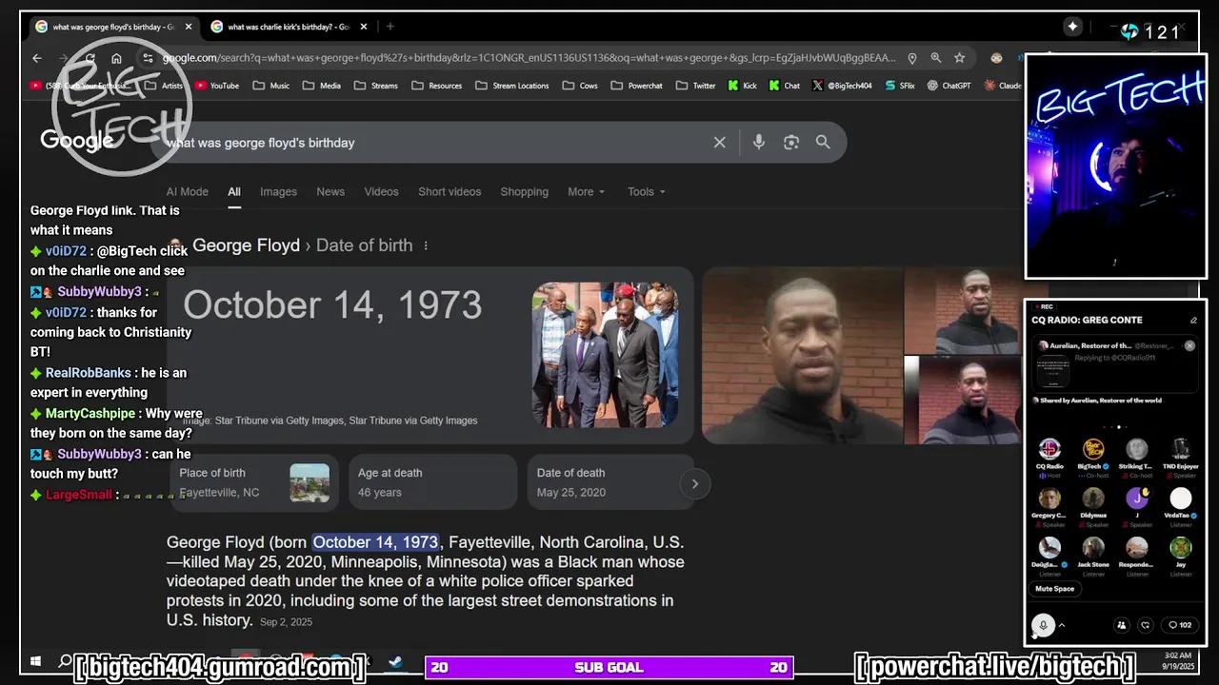Open a new browser tab
1219x685 pixels.
pos(390,27)
